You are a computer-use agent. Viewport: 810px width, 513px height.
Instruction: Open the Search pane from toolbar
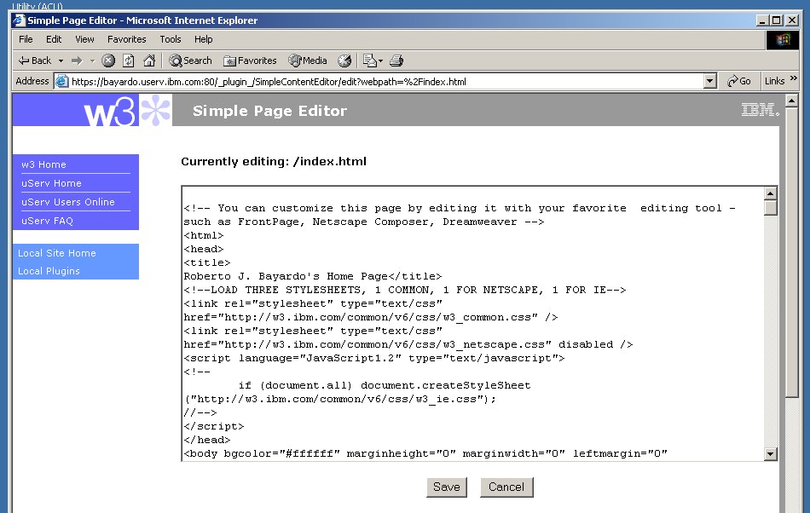click(190, 61)
